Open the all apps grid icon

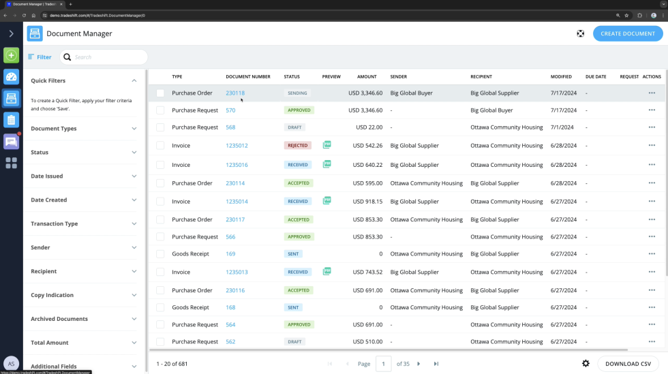pos(11,163)
